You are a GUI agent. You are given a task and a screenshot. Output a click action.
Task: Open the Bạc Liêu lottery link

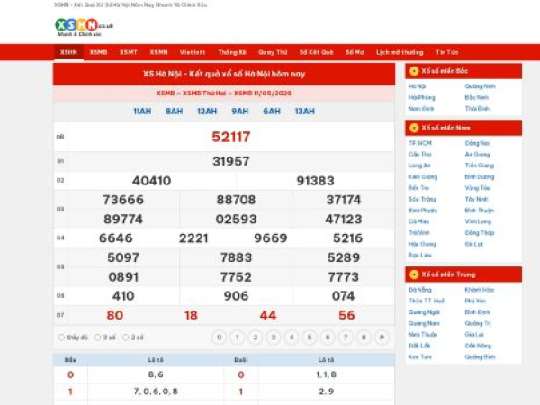click(x=420, y=256)
